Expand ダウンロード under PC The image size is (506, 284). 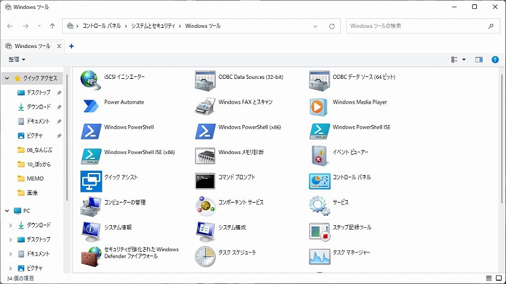10,225
